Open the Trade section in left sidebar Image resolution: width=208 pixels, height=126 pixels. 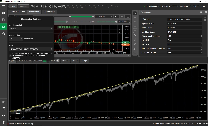(3, 13)
